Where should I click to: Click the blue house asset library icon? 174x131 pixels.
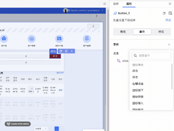[x=4, y=39]
